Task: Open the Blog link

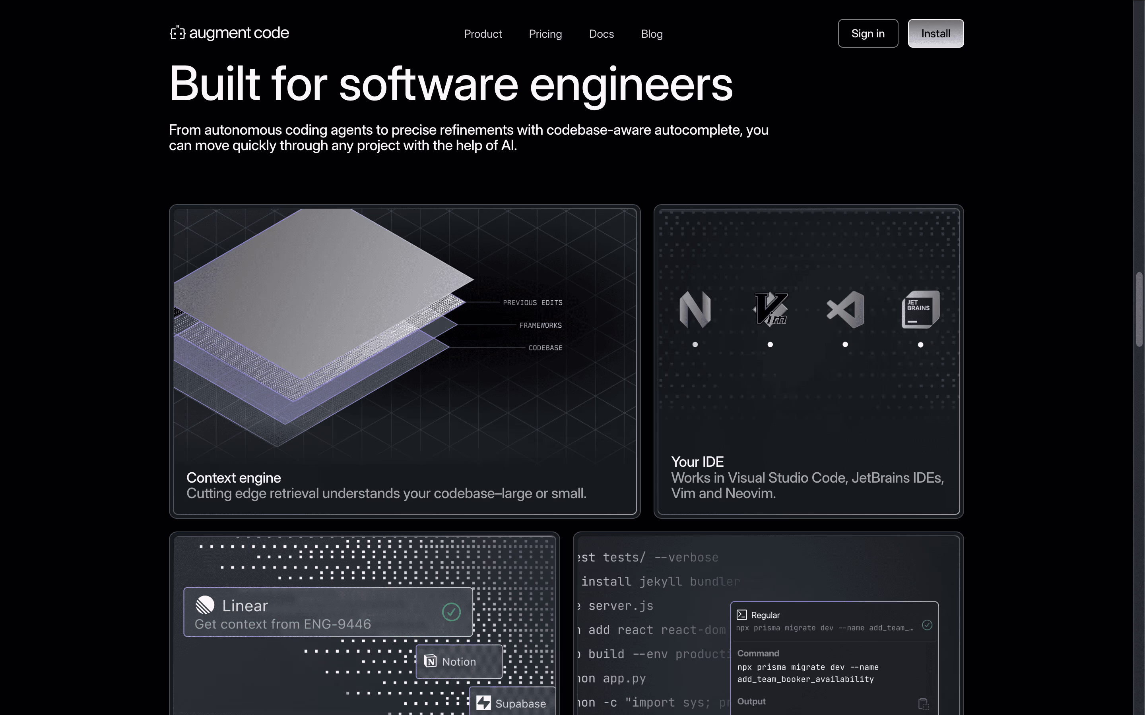Action: [x=652, y=34]
